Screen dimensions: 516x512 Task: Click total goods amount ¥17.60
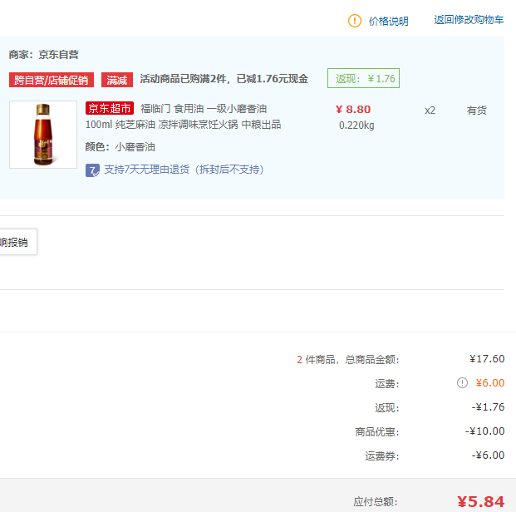pos(487,358)
